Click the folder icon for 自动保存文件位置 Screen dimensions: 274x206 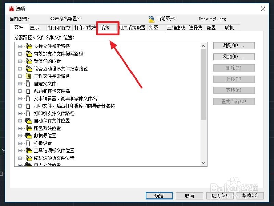29,121
